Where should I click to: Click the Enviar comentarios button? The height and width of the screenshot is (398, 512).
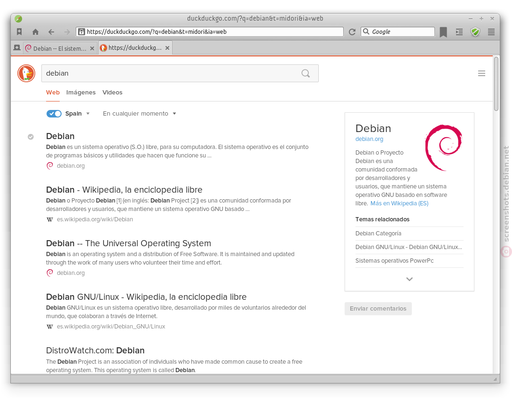point(378,309)
